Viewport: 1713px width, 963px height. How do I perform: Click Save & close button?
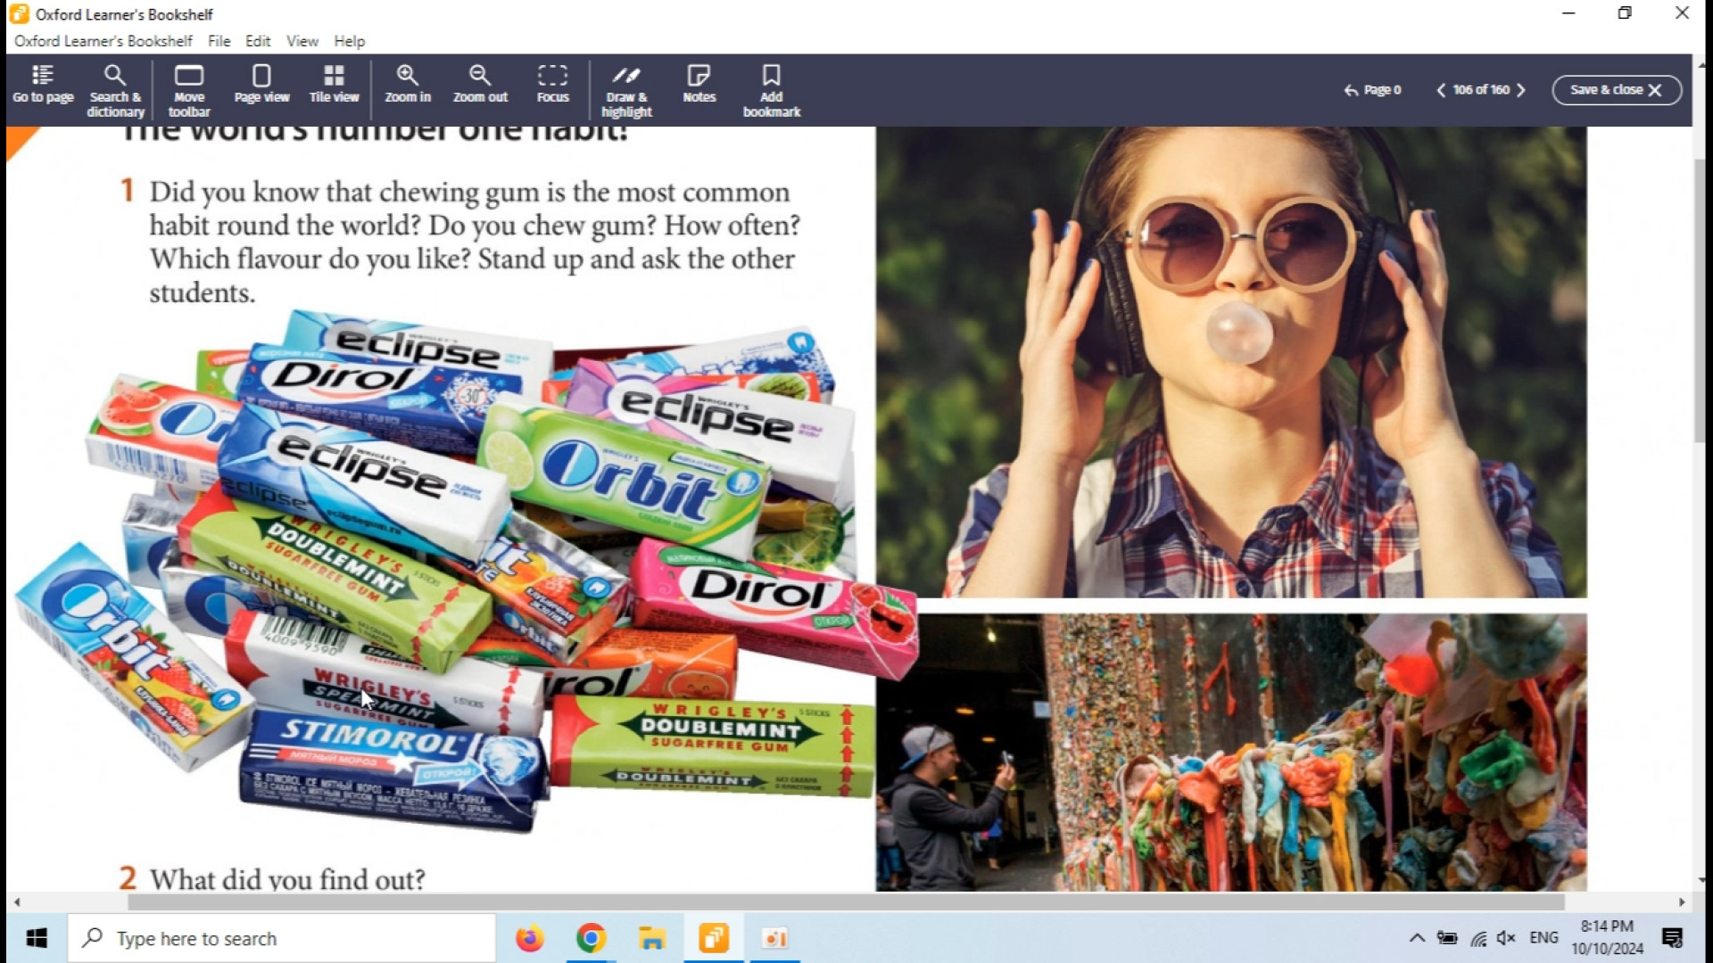(1616, 90)
